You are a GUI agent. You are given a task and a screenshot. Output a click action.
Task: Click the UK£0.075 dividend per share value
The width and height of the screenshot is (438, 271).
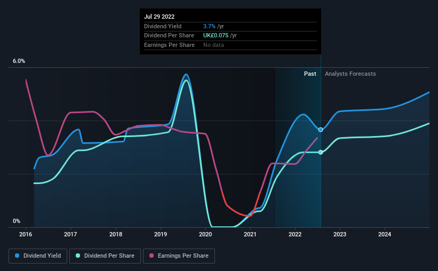[x=216, y=36]
